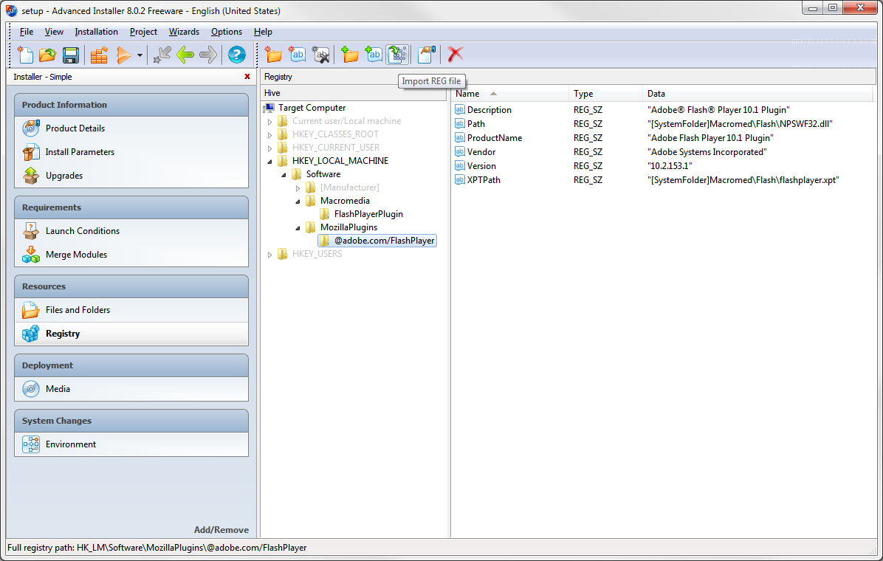
Task: Click the Open project folder icon
Action: pos(48,55)
